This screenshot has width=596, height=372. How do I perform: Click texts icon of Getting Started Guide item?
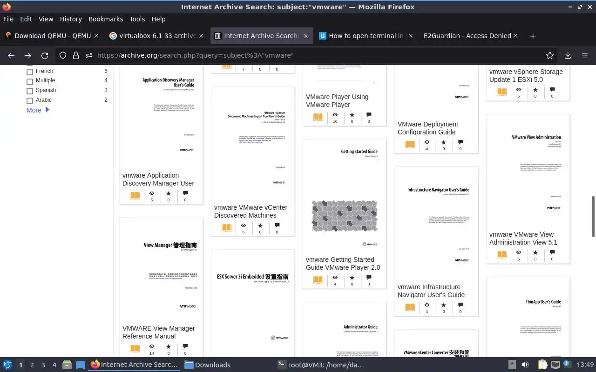click(318, 280)
